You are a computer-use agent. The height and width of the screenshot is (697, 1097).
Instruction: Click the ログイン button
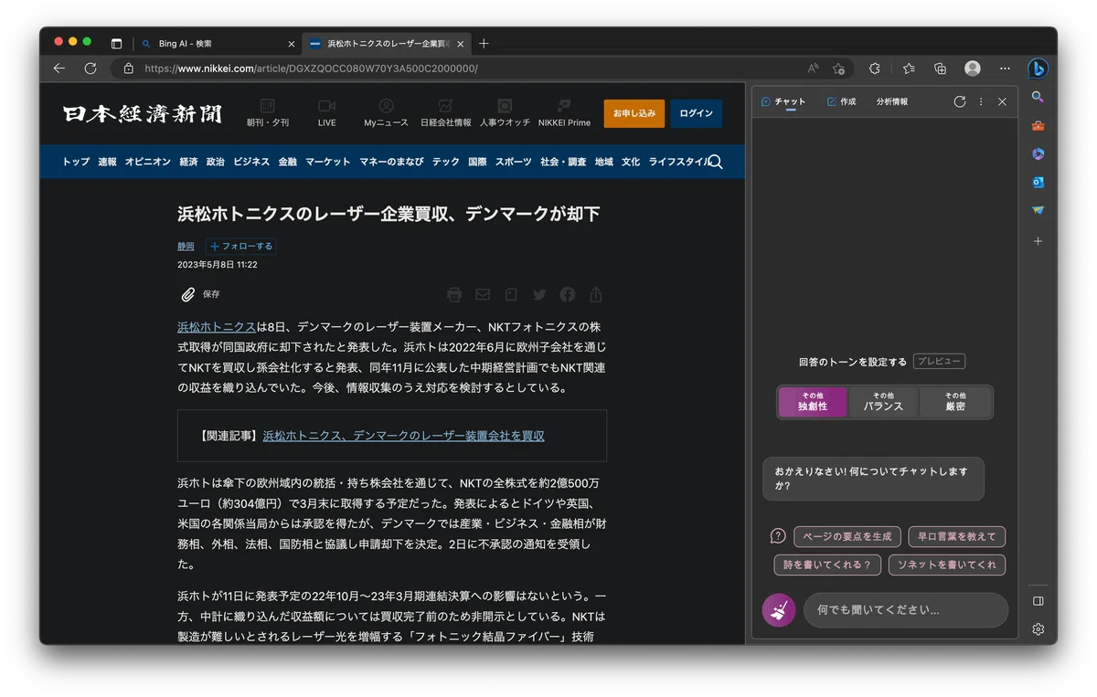(x=697, y=113)
